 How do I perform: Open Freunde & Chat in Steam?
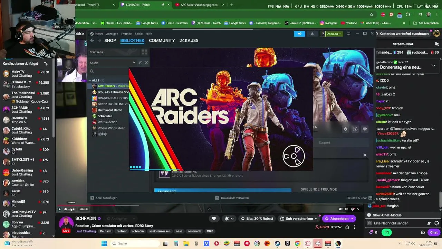359,198
